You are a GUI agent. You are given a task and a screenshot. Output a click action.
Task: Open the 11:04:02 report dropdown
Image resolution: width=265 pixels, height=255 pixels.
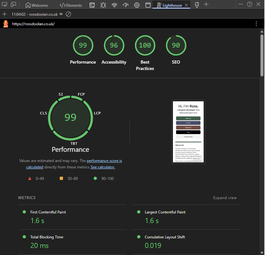pos(38,14)
